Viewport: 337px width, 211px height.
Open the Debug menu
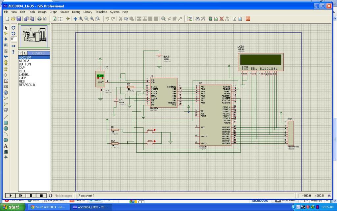pyautogui.click(x=76, y=12)
